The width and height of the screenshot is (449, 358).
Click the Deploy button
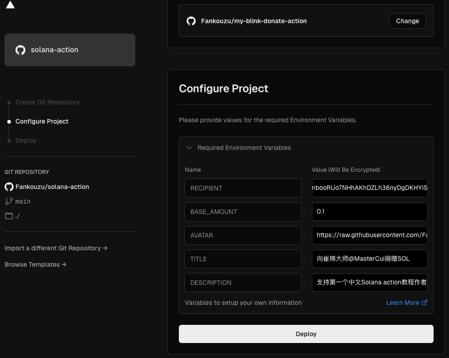306,334
